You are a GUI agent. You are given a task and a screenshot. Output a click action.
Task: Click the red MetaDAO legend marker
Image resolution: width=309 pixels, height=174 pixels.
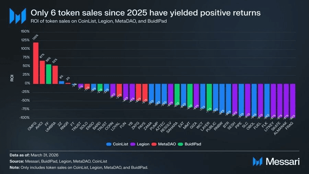tap(155, 144)
